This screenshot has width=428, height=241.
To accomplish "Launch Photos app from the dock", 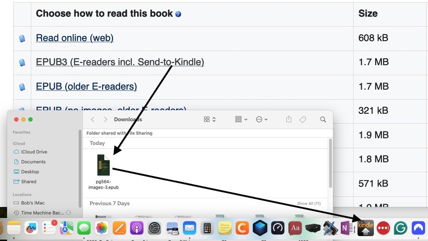I will tap(102, 228).
